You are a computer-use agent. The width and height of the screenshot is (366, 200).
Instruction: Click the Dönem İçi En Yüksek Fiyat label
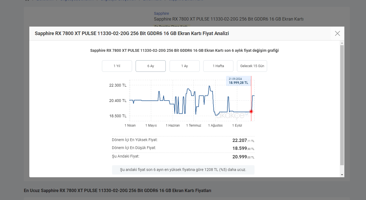(x=135, y=140)
